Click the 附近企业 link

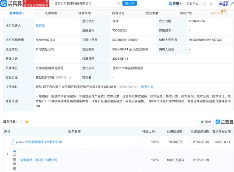point(147,87)
